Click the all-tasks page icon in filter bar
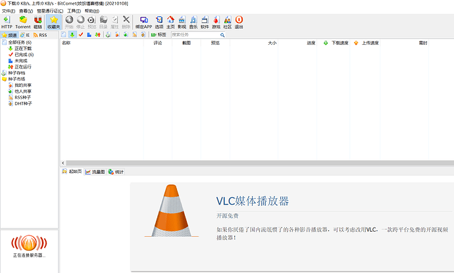Viewport: 454px width, 273px height. pyautogui.click(x=64, y=34)
